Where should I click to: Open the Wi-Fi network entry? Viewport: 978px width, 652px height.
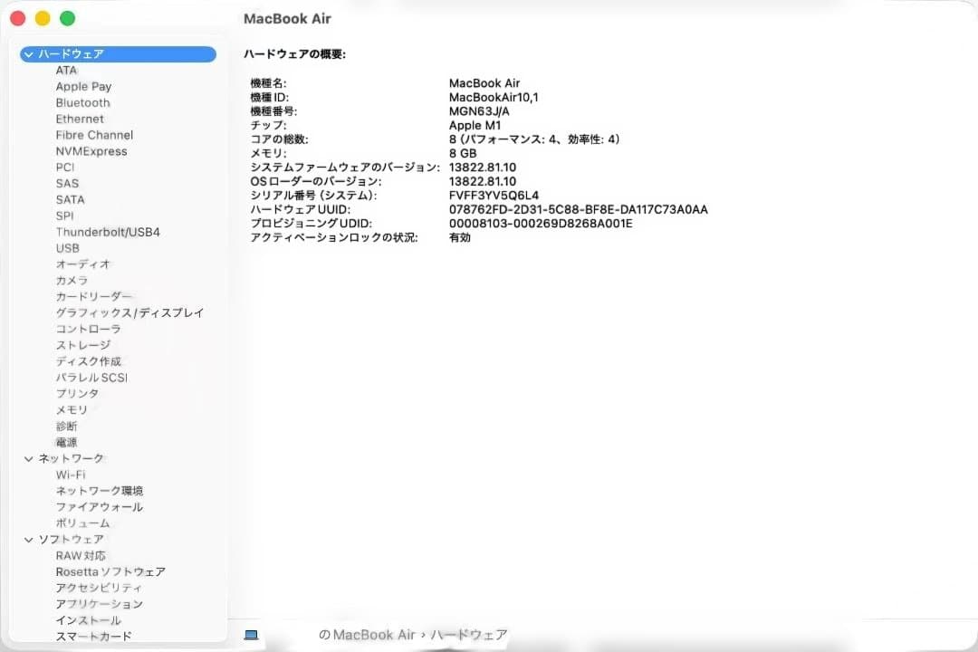(71, 475)
